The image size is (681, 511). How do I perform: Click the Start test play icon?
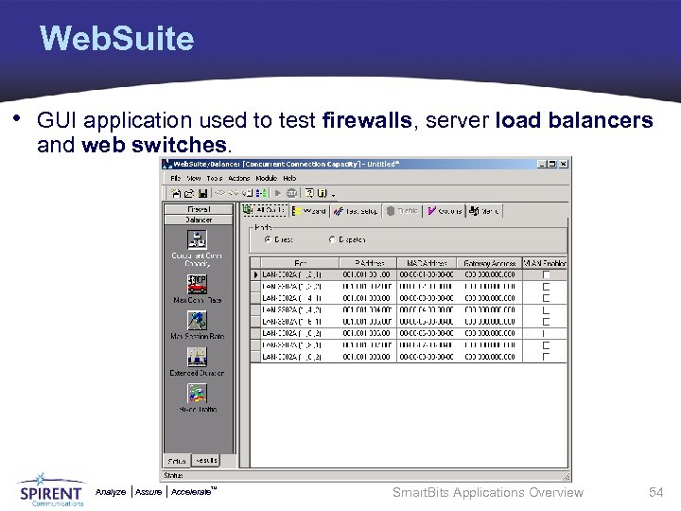tap(278, 193)
